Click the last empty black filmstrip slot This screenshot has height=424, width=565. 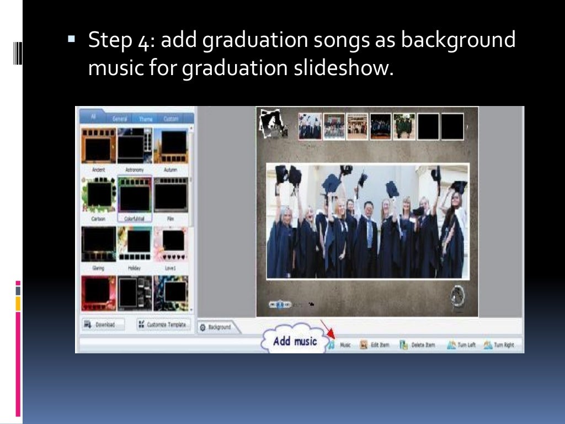[452, 126]
